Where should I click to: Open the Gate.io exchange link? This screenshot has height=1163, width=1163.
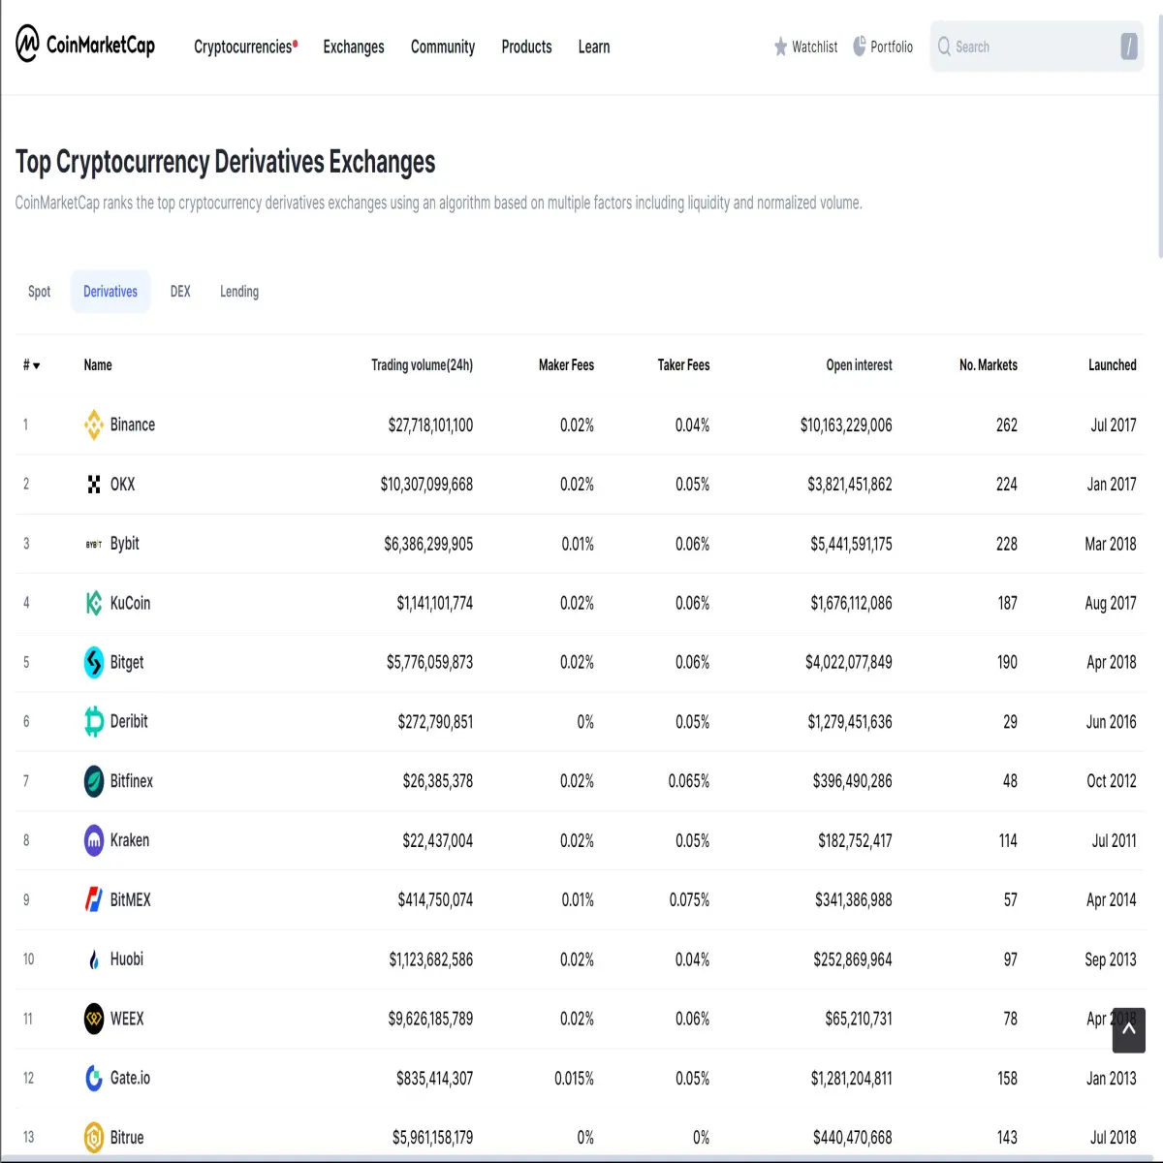130,1078
